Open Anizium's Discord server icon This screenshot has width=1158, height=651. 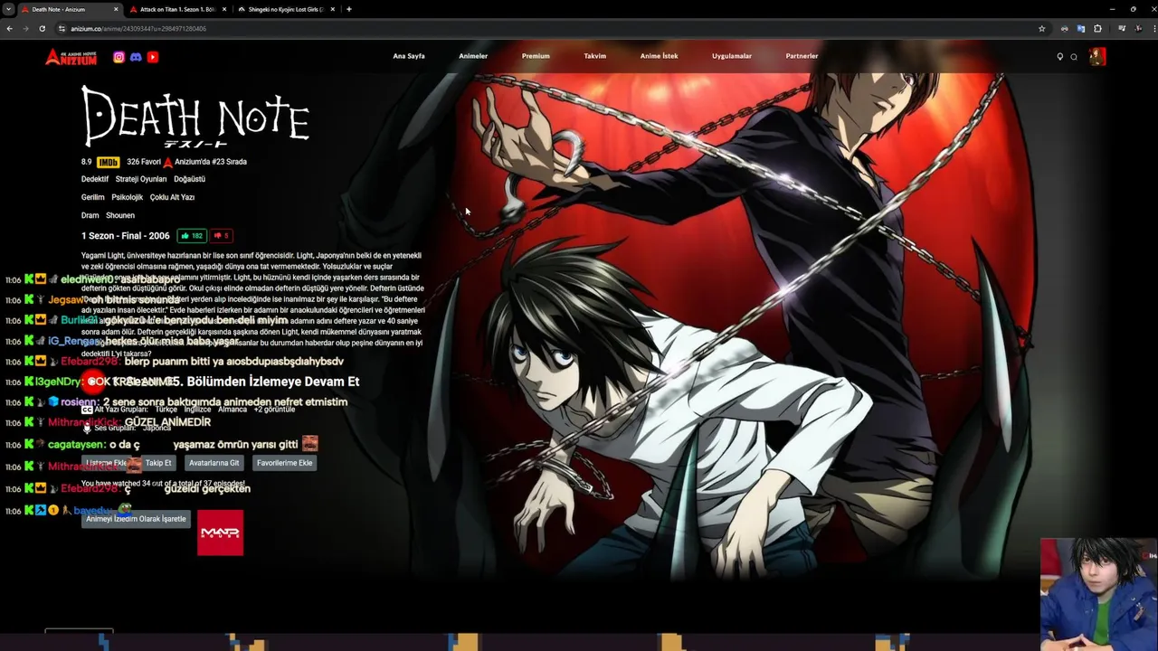point(136,57)
